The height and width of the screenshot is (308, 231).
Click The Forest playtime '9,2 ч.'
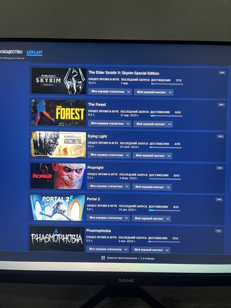pyautogui.click(x=91, y=115)
